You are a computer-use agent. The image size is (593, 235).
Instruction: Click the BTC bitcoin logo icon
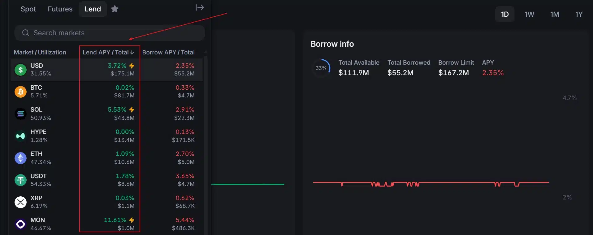(20, 92)
